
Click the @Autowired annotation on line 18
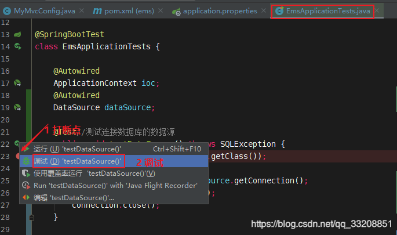pos(77,95)
